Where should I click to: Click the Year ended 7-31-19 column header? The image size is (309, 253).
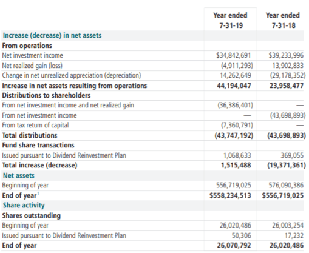[230, 20]
